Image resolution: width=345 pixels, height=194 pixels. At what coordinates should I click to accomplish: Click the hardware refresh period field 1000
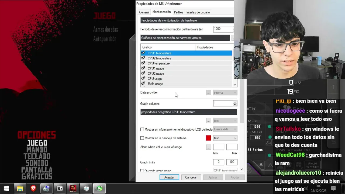(223, 29)
